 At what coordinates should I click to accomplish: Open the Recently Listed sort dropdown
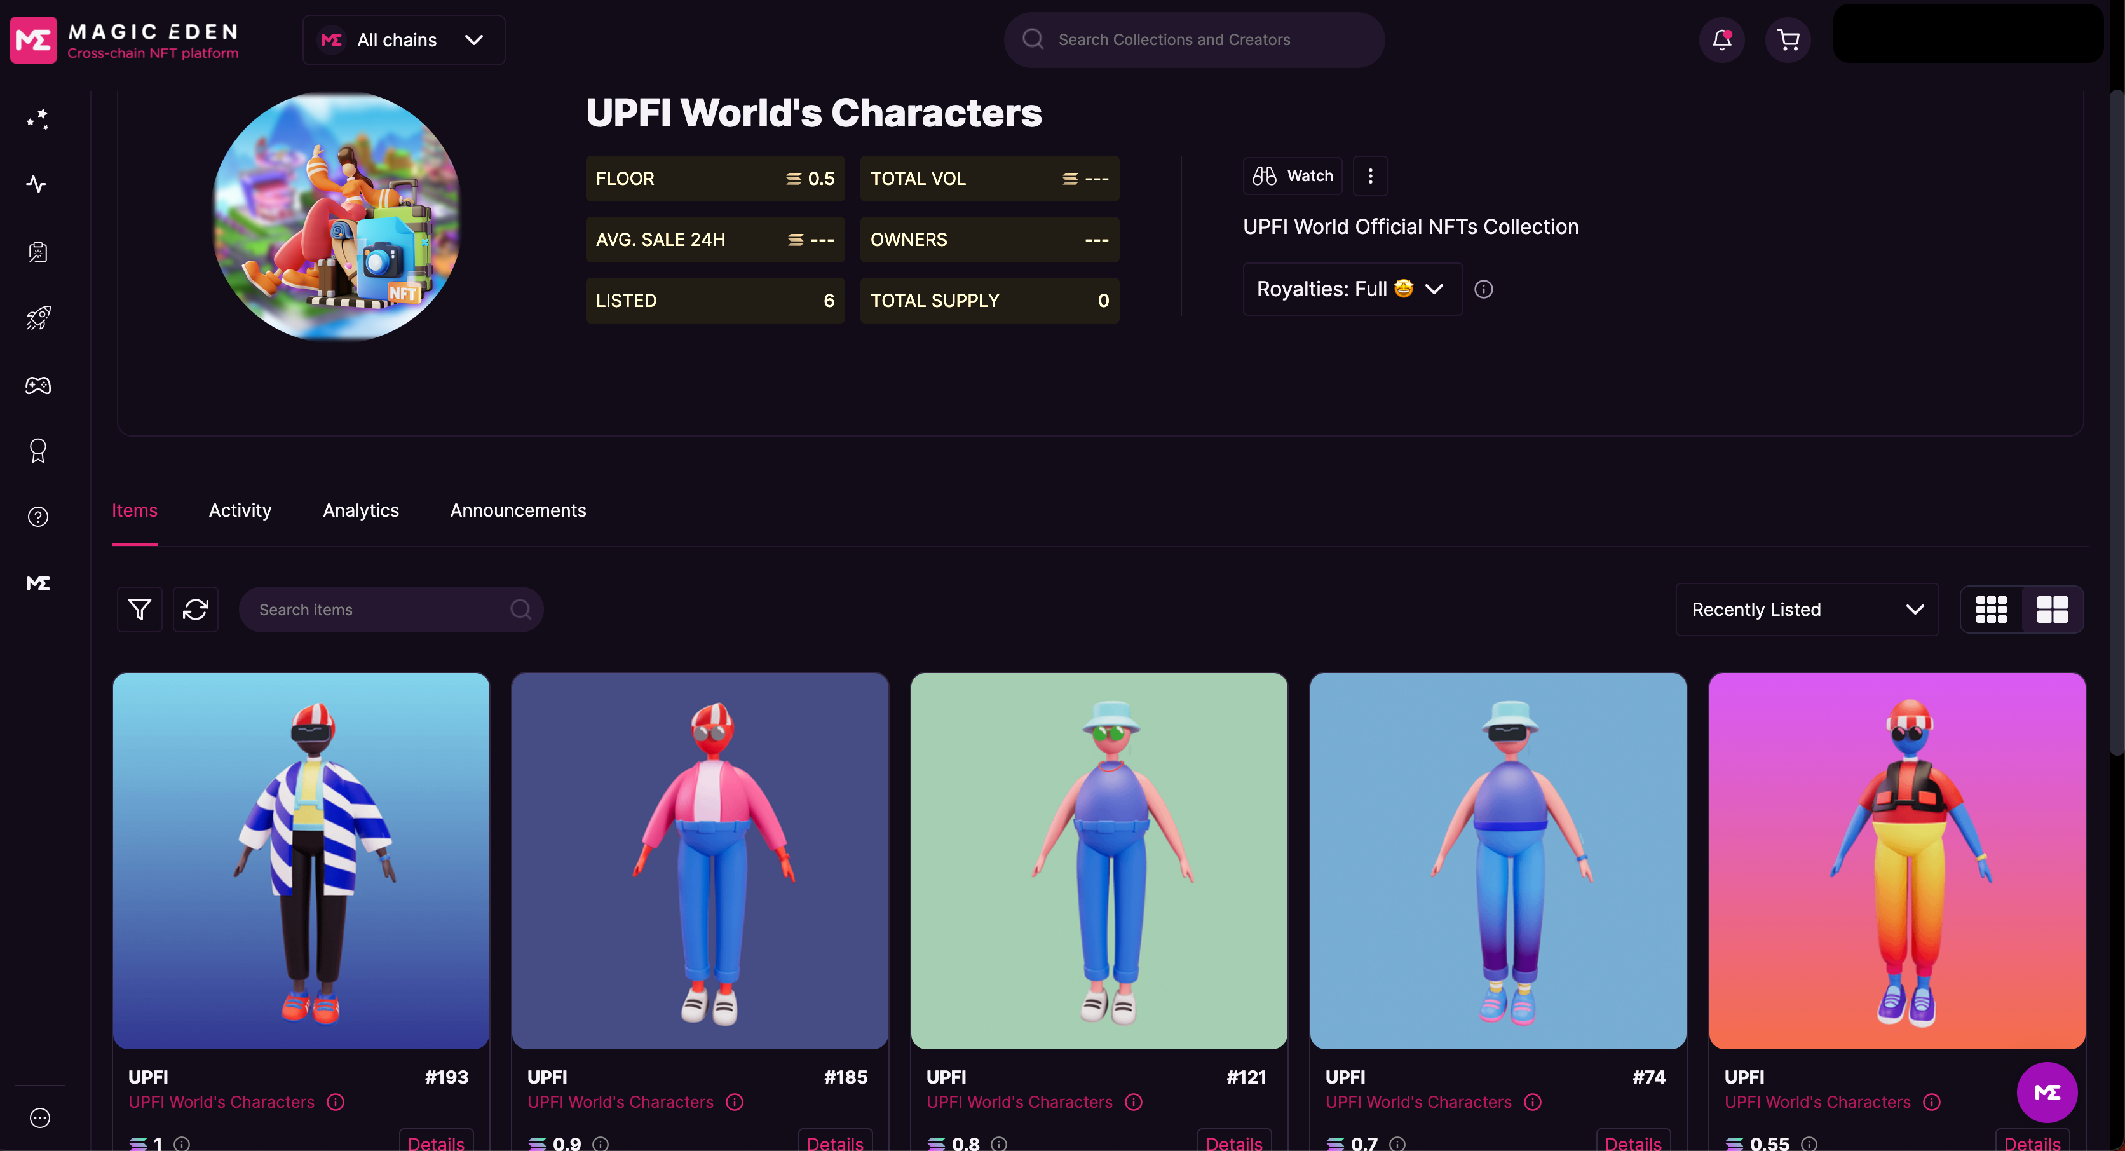click(x=1807, y=610)
